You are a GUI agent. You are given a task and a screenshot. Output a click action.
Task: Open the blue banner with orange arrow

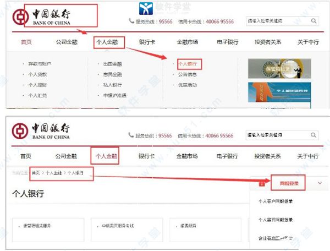coord(279,92)
